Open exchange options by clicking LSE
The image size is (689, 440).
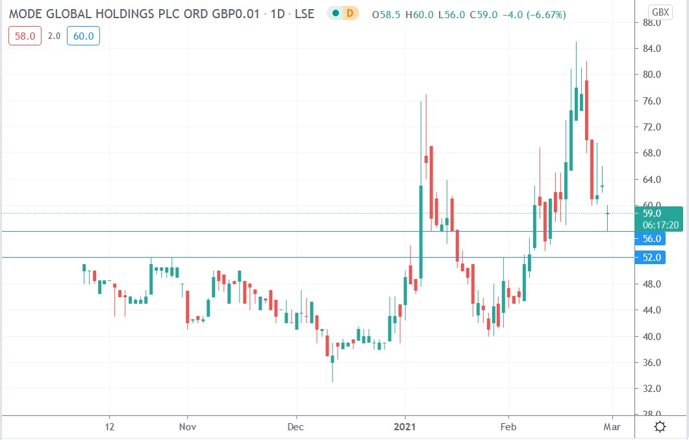click(304, 13)
